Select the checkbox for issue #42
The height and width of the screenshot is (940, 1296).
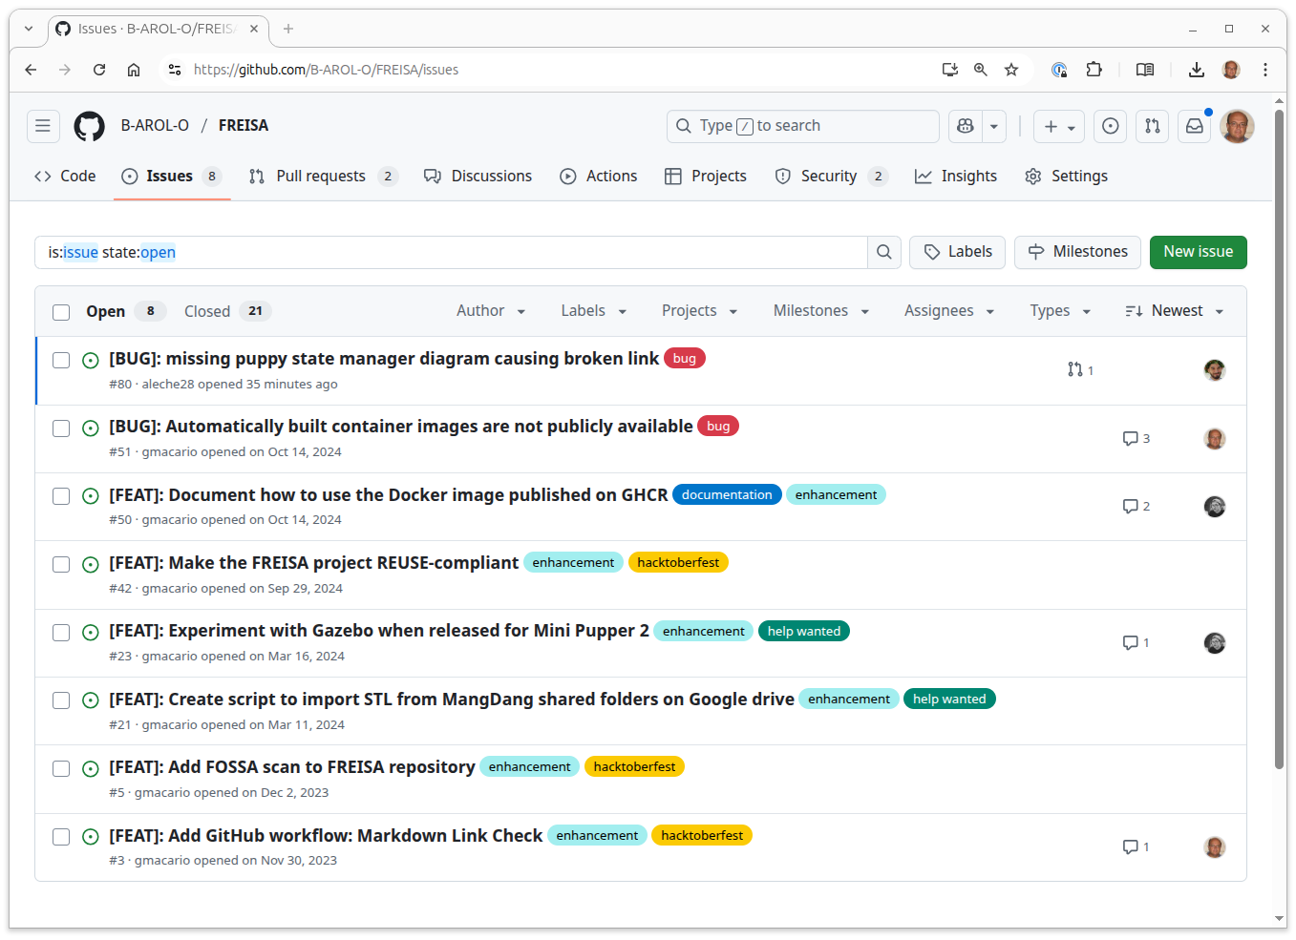(x=61, y=565)
